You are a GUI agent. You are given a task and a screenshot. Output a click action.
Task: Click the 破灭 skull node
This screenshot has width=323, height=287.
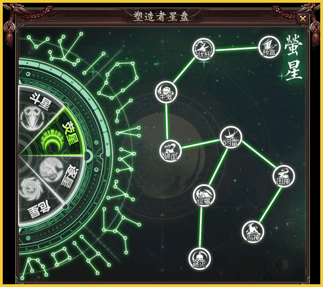coord(199,258)
